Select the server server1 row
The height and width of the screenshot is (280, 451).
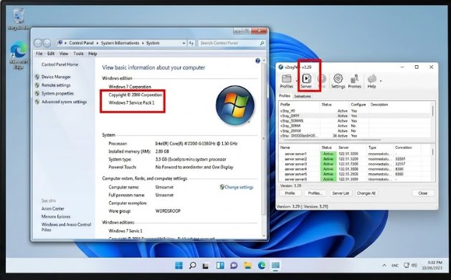click(x=355, y=154)
